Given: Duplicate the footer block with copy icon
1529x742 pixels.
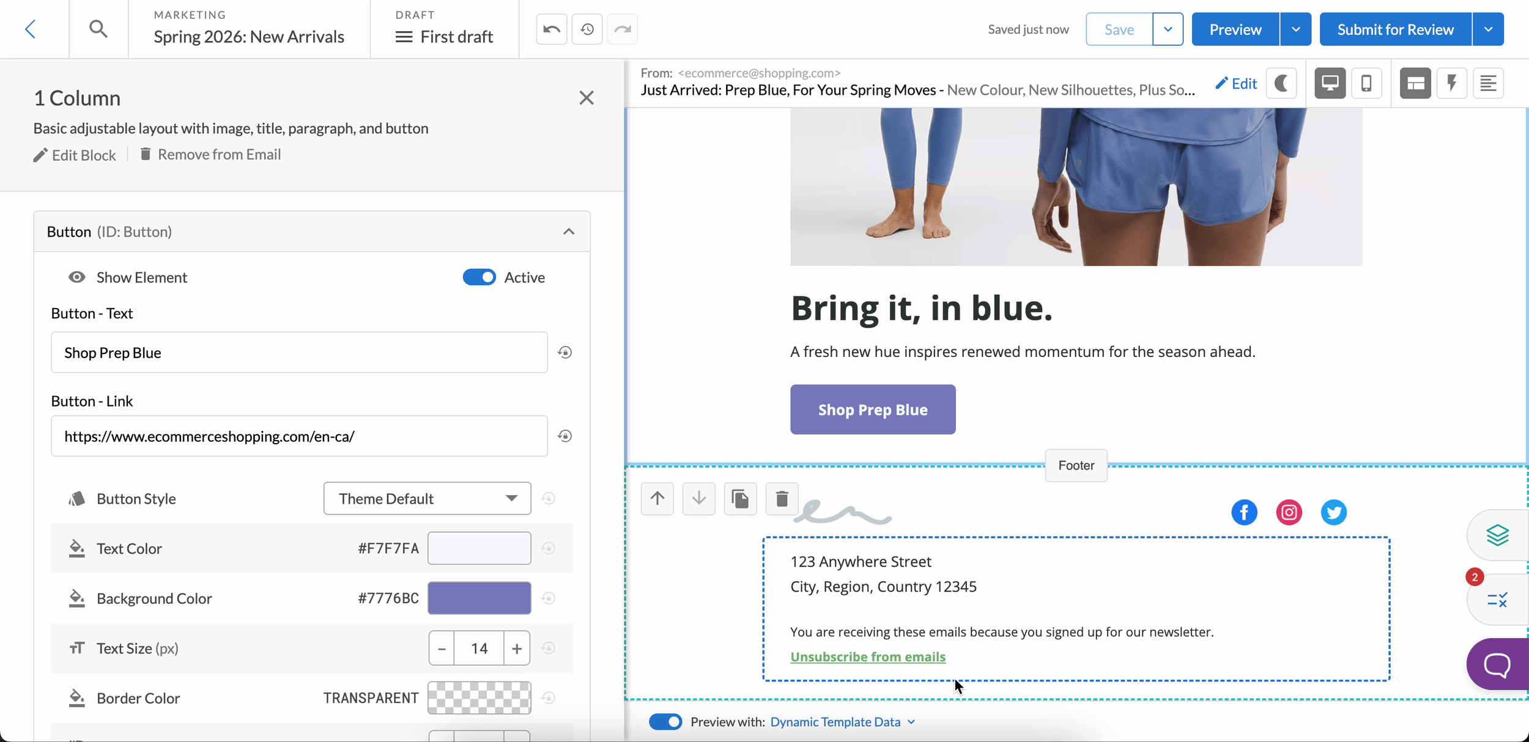Looking at the screenshot, I should (740, 499).
